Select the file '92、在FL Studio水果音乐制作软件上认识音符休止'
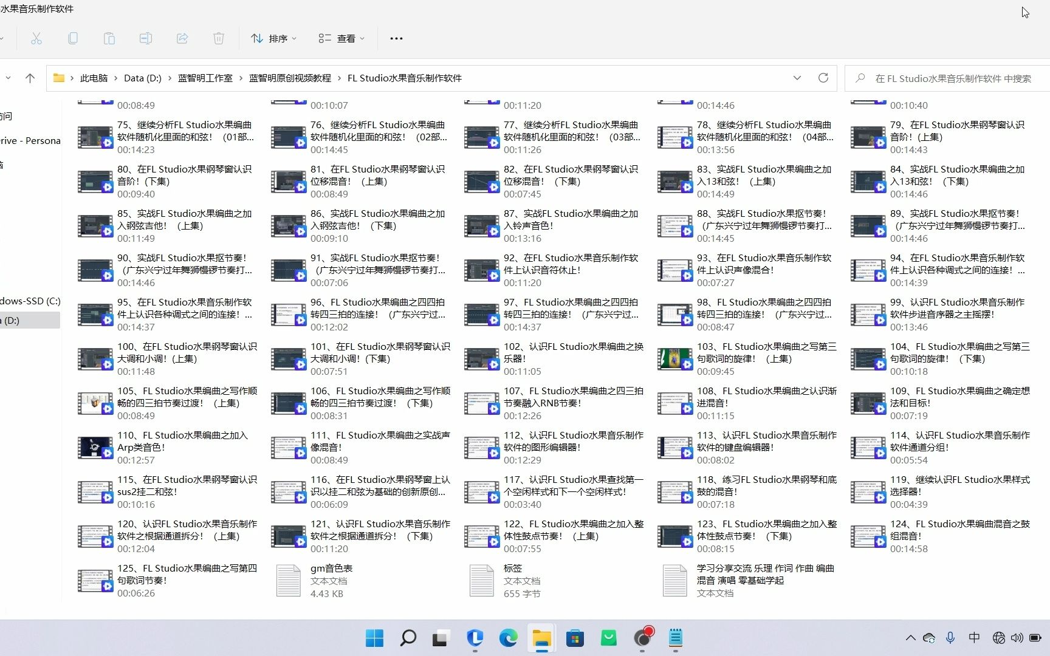Image resolution: width=1050 pixels, height=656 pixels. (x=553, y=270)
